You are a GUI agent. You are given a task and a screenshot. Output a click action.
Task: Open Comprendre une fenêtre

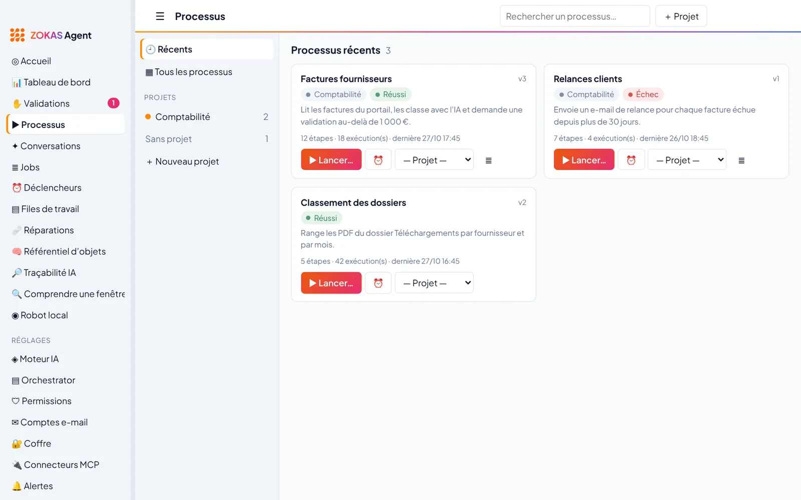click(65, 294)
